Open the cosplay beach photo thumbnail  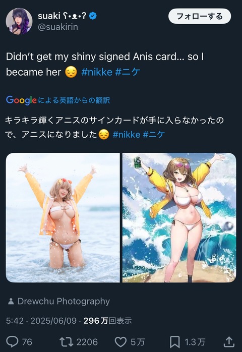pos(63,217)
